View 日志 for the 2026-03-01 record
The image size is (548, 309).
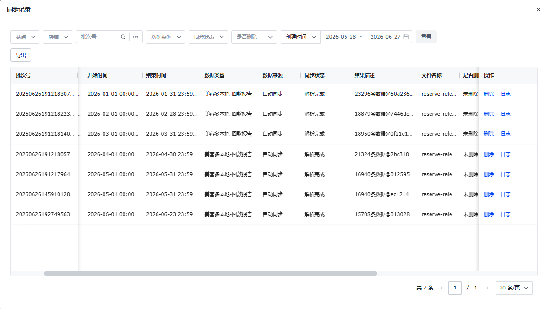click(505, 134)
